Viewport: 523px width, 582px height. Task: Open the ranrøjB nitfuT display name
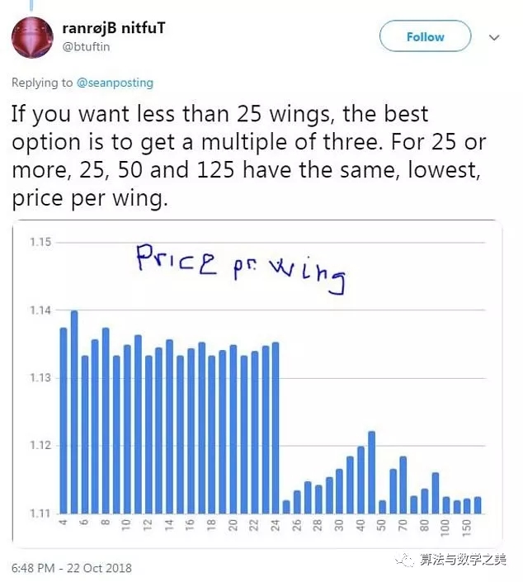(x=113, y=29)
